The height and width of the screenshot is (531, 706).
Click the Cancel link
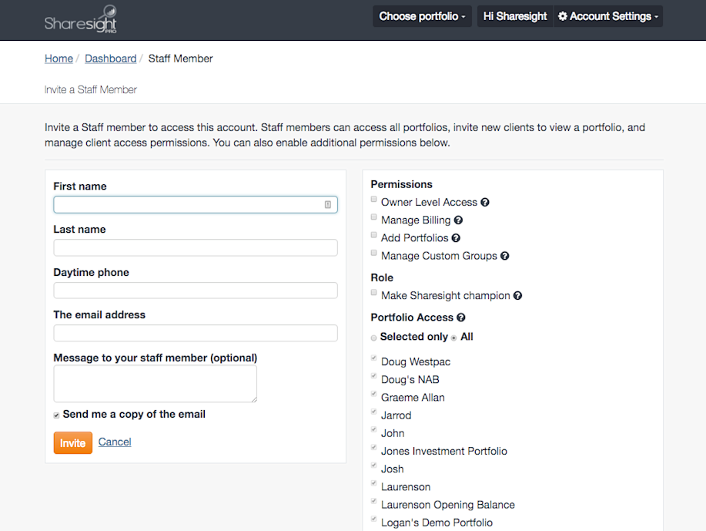(115, 442)
